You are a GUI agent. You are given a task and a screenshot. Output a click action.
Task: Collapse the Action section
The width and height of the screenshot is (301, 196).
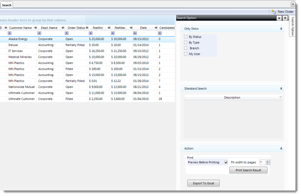[281, 148]
